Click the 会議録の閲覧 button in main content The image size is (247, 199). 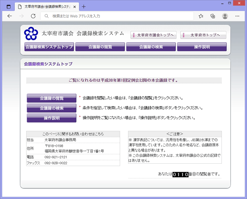pos(51,98)
